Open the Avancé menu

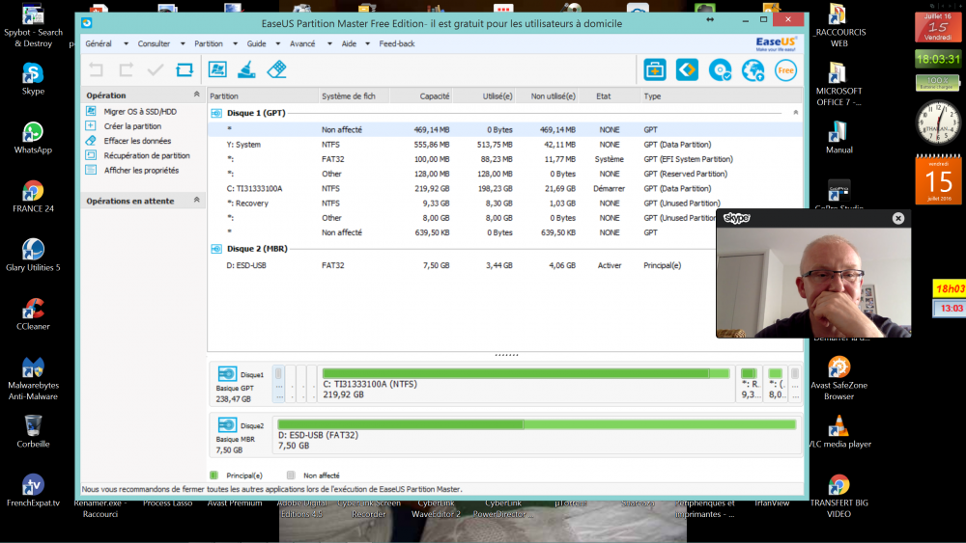pos(302,43)
